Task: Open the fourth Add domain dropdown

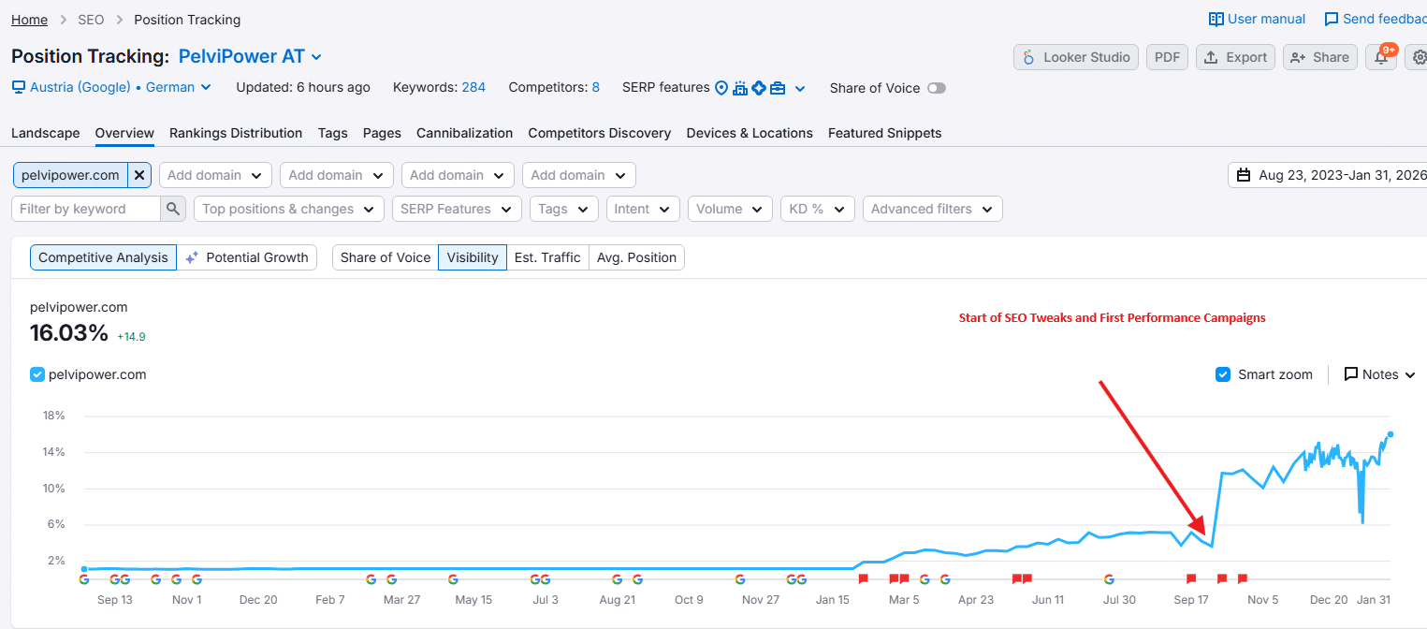Action: [579, 175]
